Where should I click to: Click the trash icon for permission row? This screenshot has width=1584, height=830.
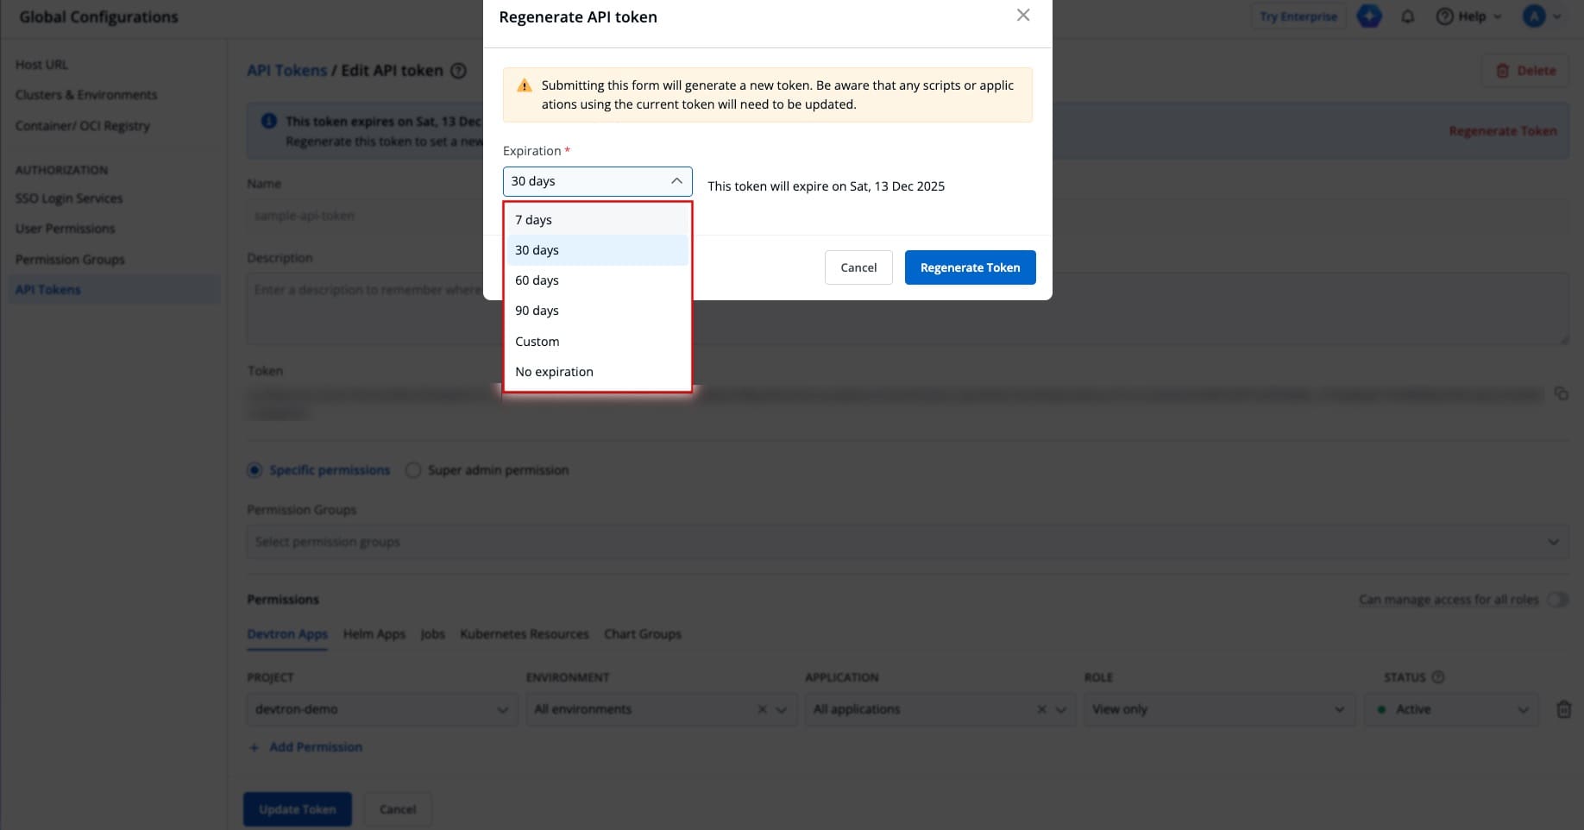[x=1562, y=709]
